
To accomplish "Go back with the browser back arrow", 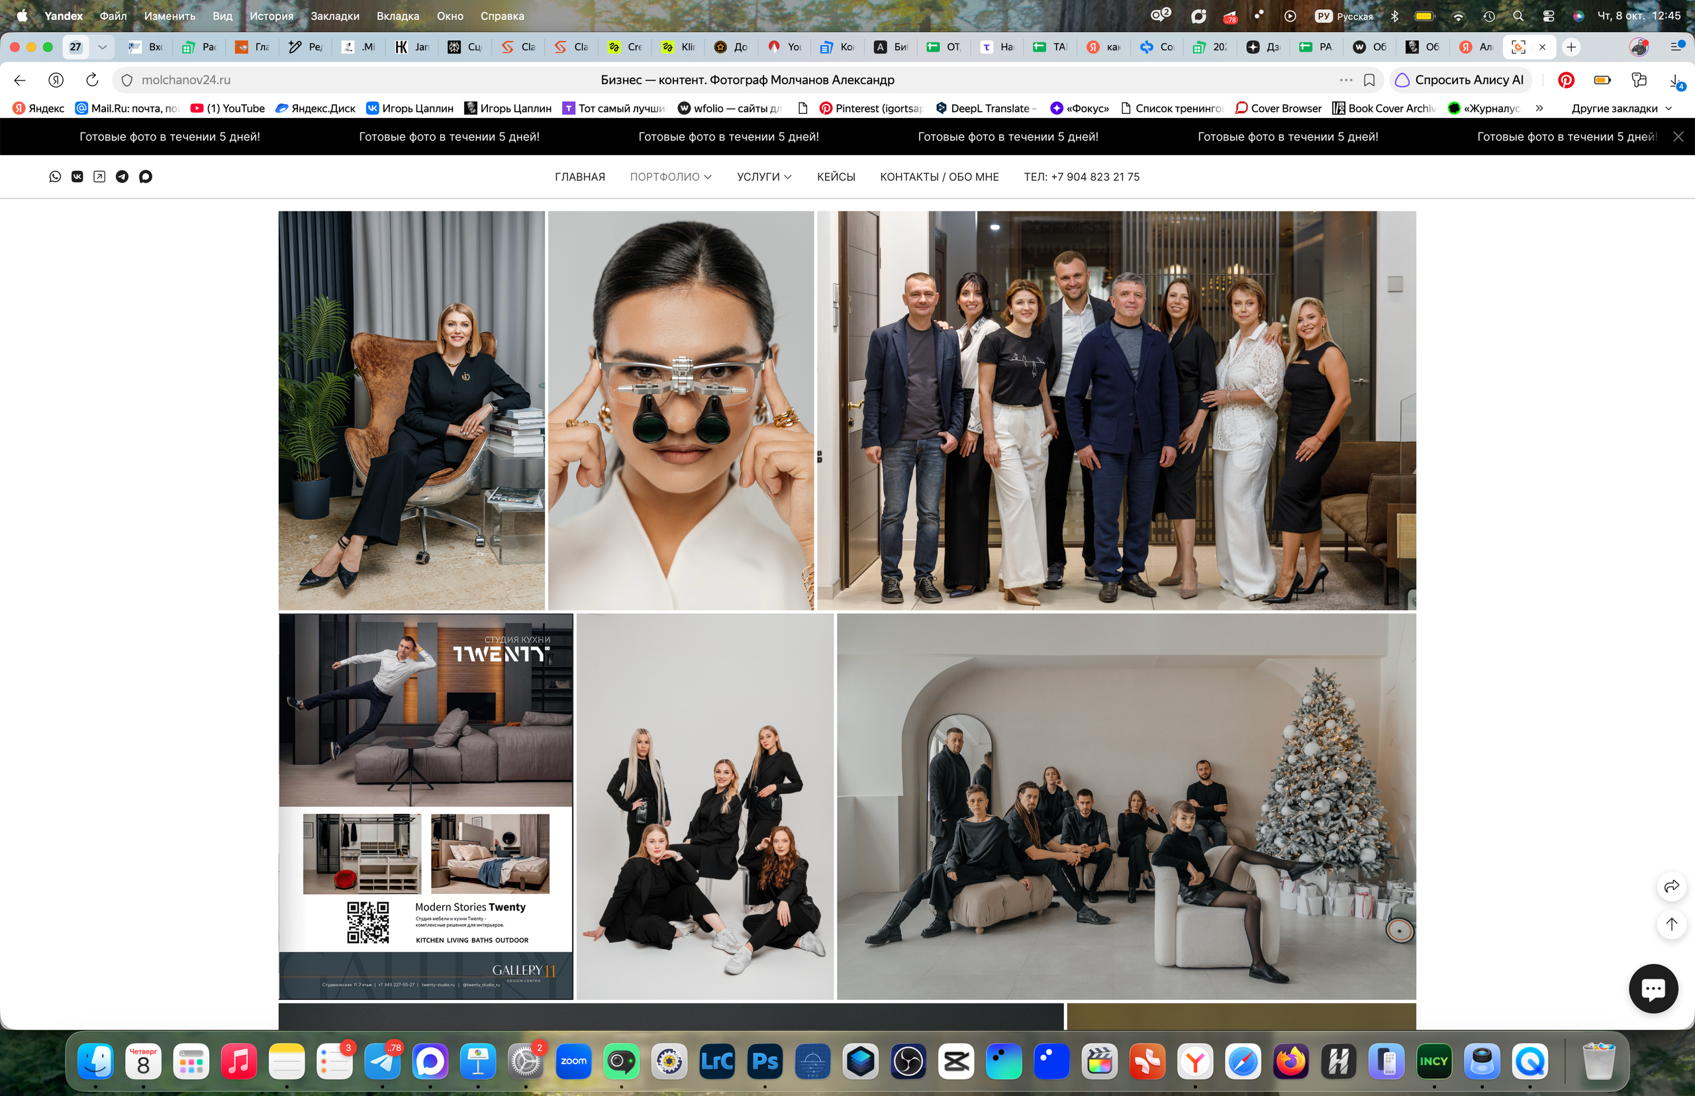I will (x=20, y=79).
